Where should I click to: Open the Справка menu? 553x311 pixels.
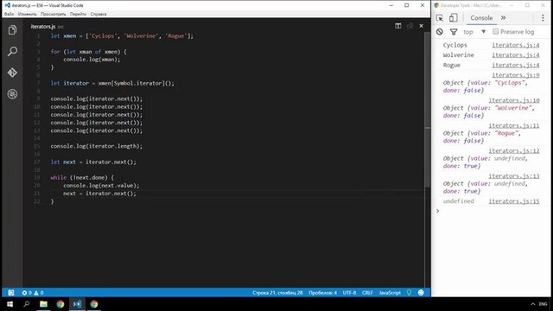click(99, 14)
